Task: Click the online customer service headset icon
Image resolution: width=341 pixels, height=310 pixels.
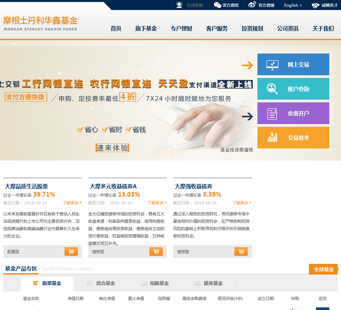Action: click(179, 5)
